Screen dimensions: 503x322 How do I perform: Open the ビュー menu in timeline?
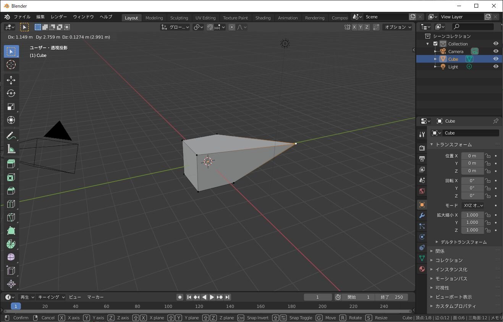tap(75, 297)
